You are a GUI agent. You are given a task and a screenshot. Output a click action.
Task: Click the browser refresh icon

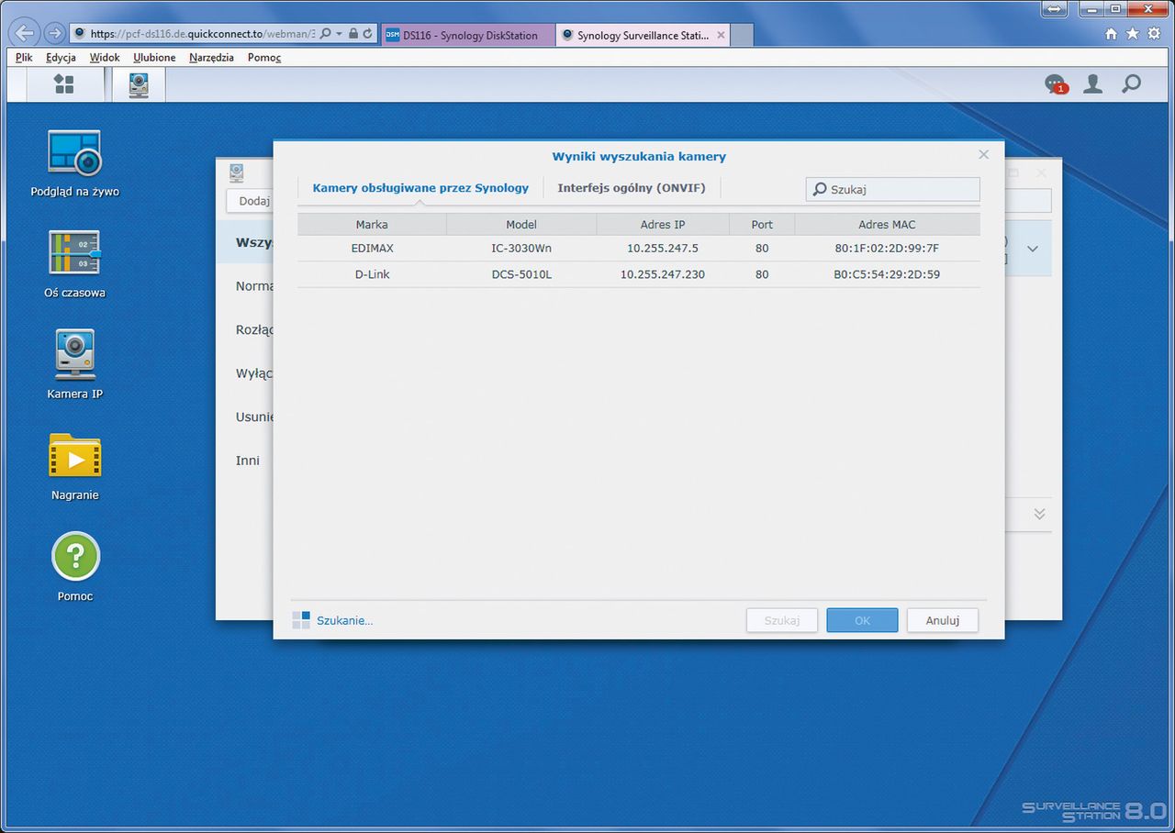click(x=368, y=34)
